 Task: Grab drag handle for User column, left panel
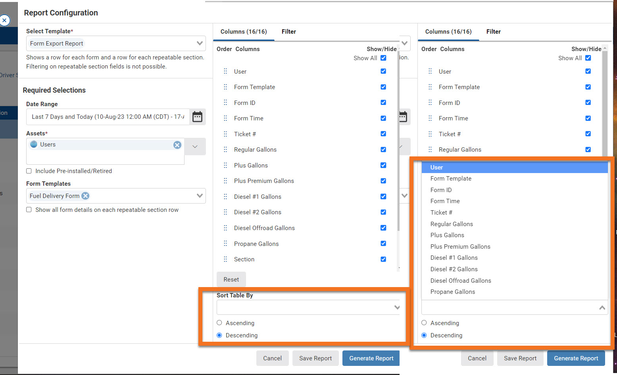click(225, 71)
